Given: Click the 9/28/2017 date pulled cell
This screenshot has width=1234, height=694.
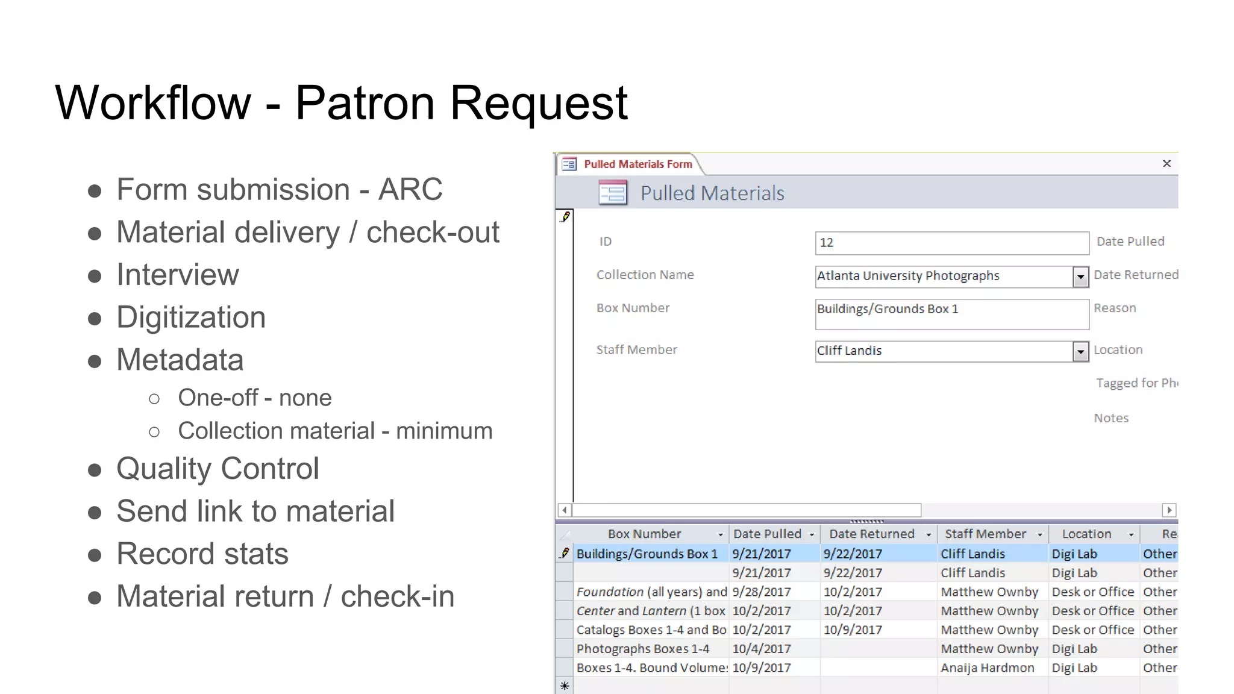Looking at the screenshot, I should tap(775, 592).
